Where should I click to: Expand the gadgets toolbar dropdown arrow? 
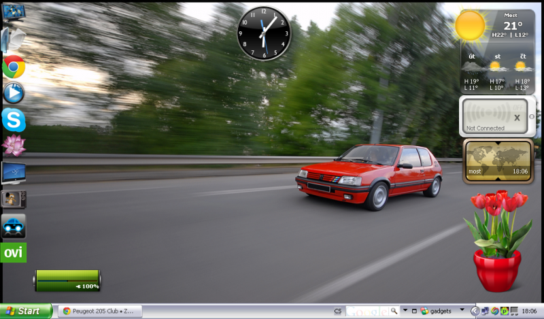(x=462, y=311)
